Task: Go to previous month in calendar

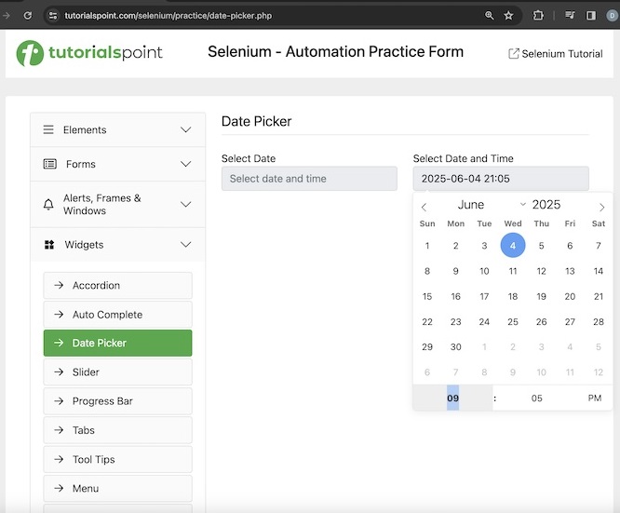Action: [424, 207]
